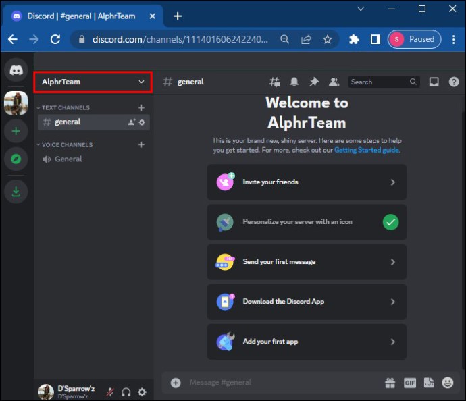Create a new text channel with plus

pyautogui.click(x=141, y=107)
